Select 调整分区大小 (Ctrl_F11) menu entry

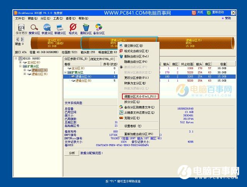140,96
